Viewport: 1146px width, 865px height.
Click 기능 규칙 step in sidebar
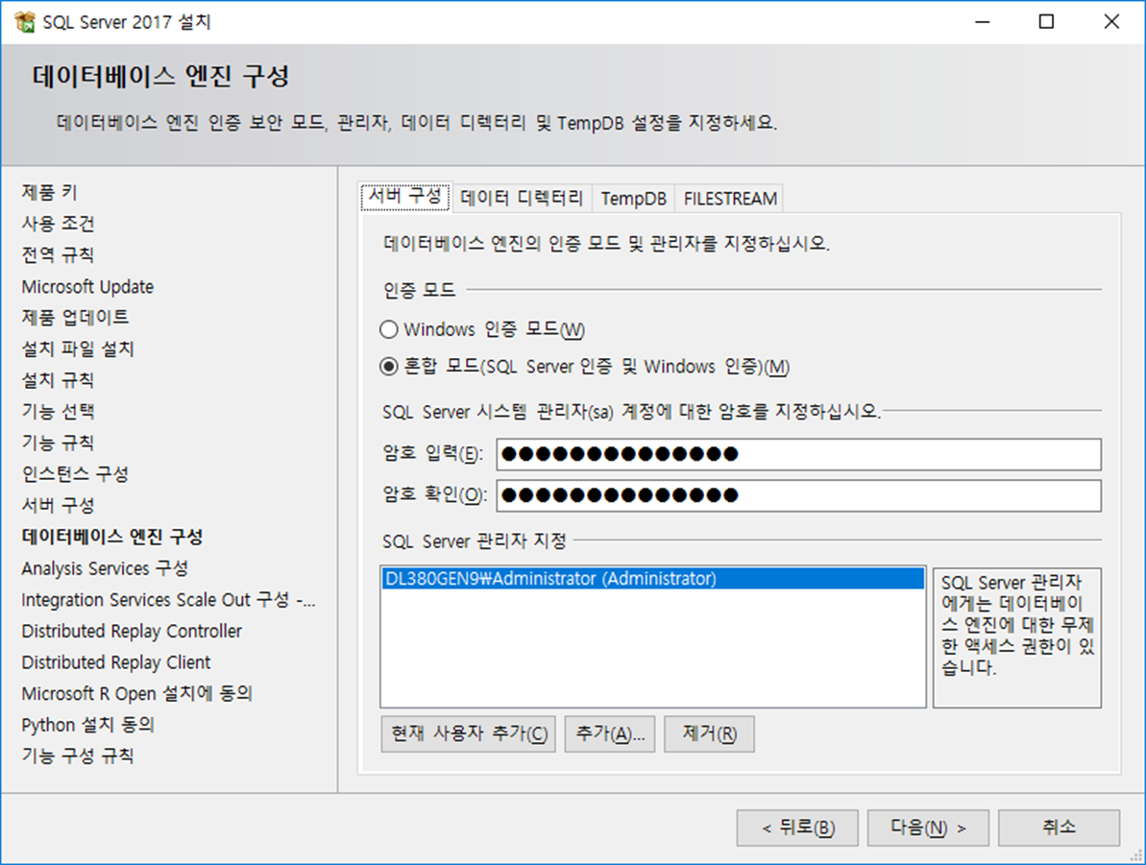point(58,443)
